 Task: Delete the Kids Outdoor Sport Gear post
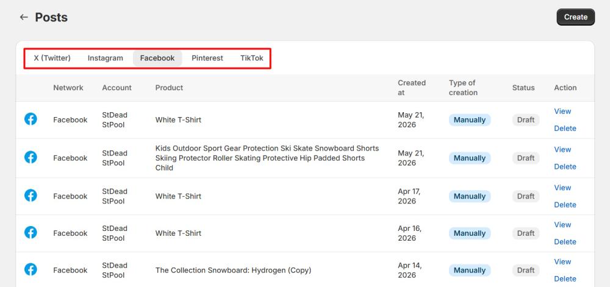click(565, 166)
